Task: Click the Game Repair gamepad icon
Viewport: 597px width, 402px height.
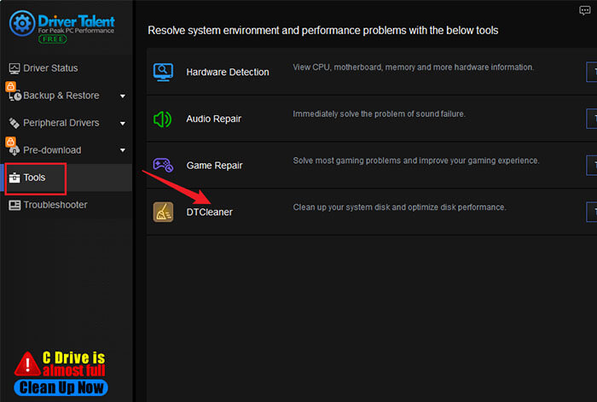Action: [163, 165]
